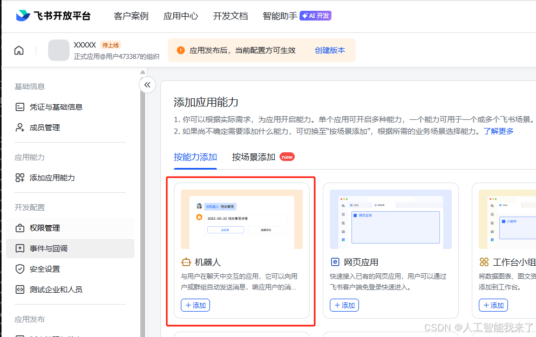Open 成员管理 in sidebar

[x=70, y=127]
